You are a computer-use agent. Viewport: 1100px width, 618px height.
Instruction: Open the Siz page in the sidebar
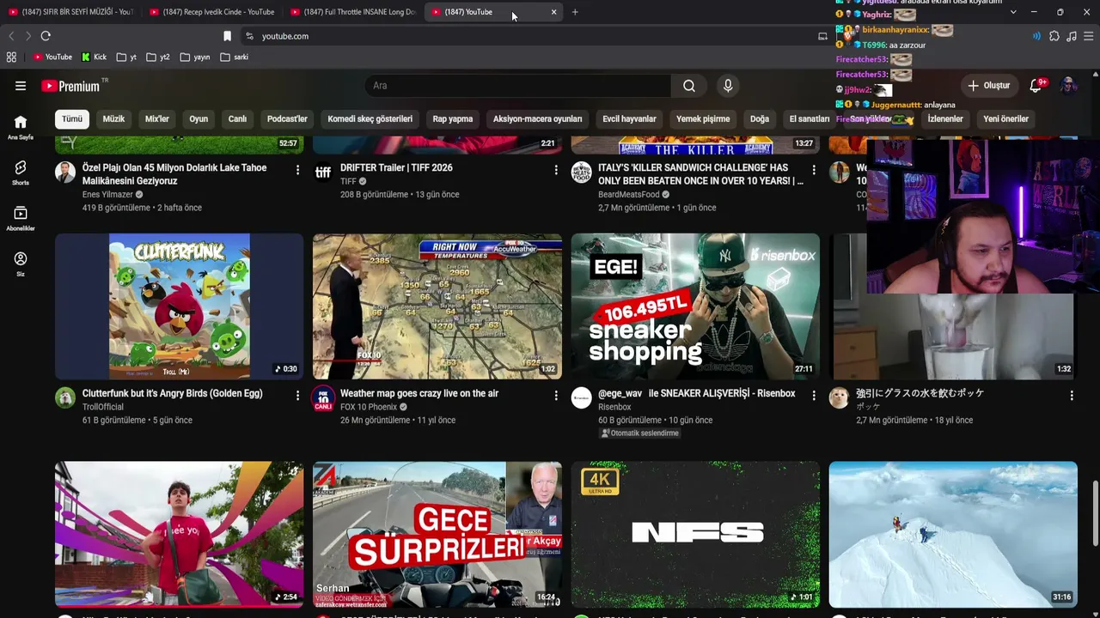[x=21, y=264]
